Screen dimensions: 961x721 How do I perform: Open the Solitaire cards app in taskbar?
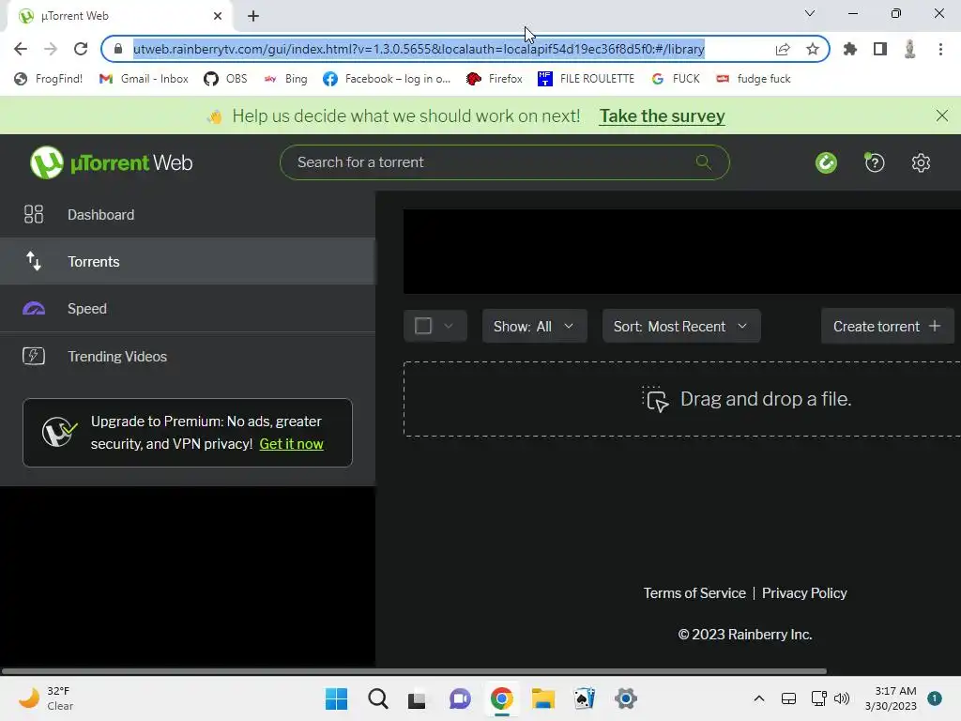point(584,698)
